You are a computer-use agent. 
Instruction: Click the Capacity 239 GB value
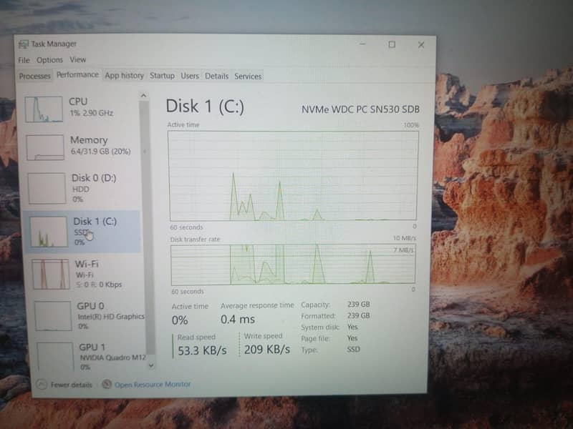point(359,305)
